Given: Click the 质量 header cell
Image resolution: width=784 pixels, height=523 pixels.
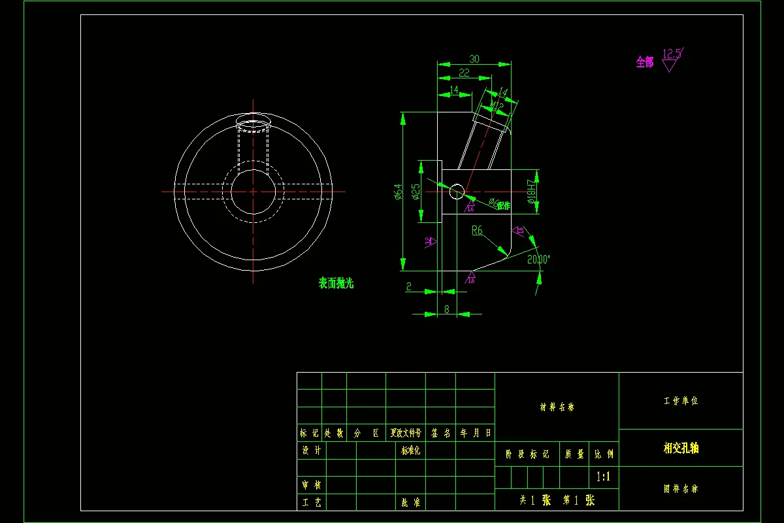Looking at the screenshot, I should tap(574, 454).
